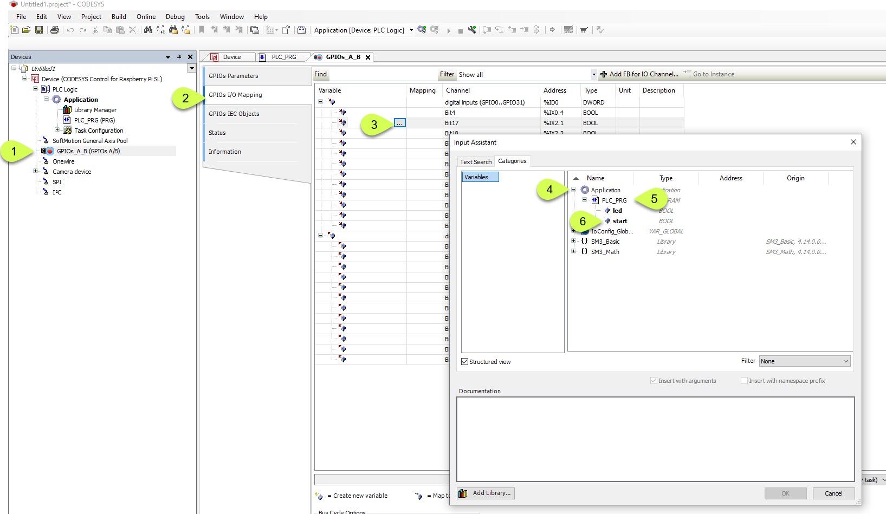Open the Show all filter dropdown
886x514 pixels.
[x=593, y=75]
